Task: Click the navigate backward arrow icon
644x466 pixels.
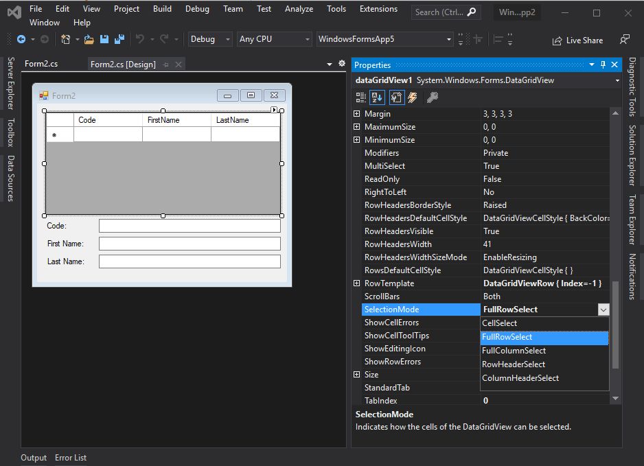Action: [x=21, y=39]
